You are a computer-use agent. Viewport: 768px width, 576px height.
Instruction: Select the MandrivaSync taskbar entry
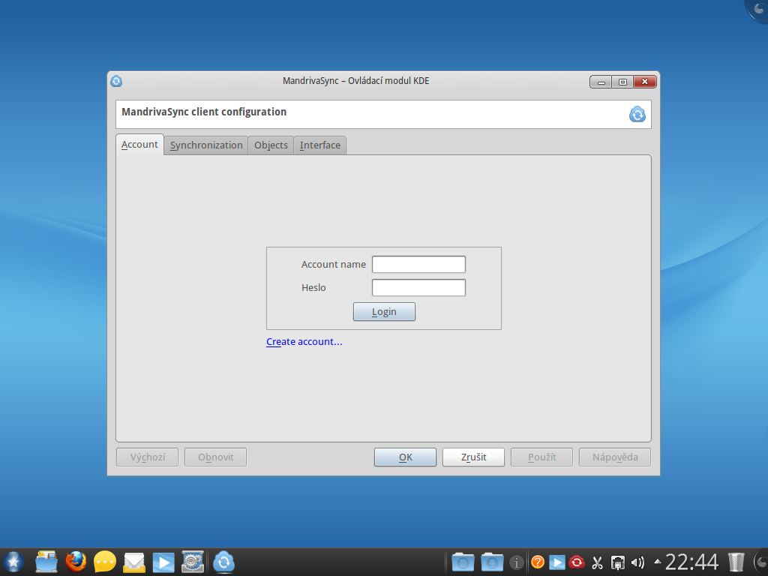[223, 562]
